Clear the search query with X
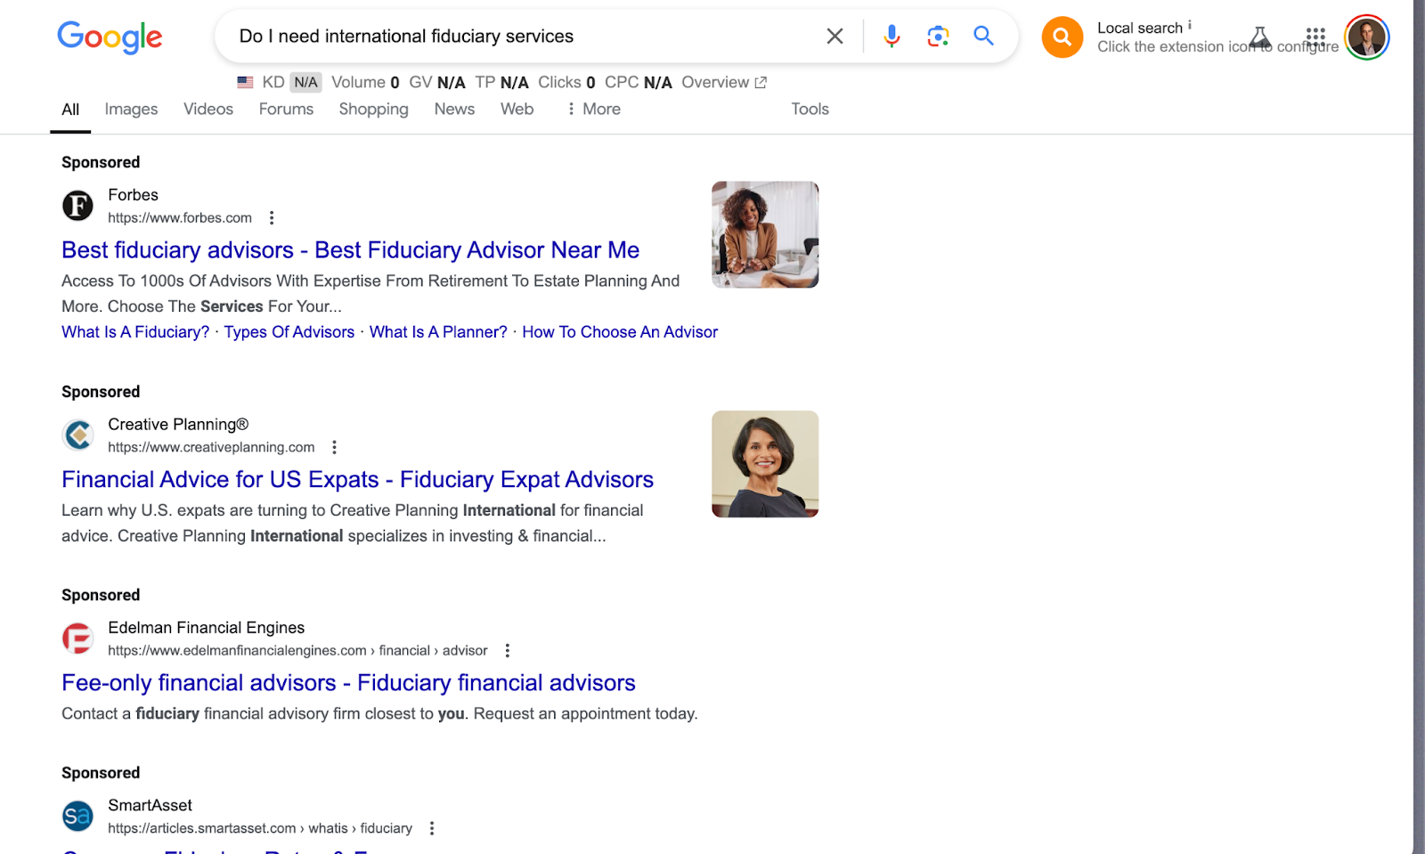The width and height of the screenshot is (1425, 854). point(835,37)
